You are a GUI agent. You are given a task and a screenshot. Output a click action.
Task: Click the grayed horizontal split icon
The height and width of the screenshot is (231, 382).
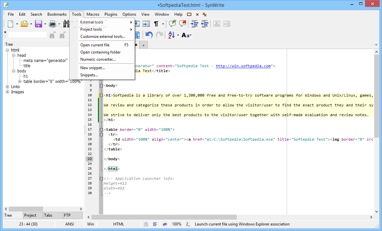click(x=216, y=24)
